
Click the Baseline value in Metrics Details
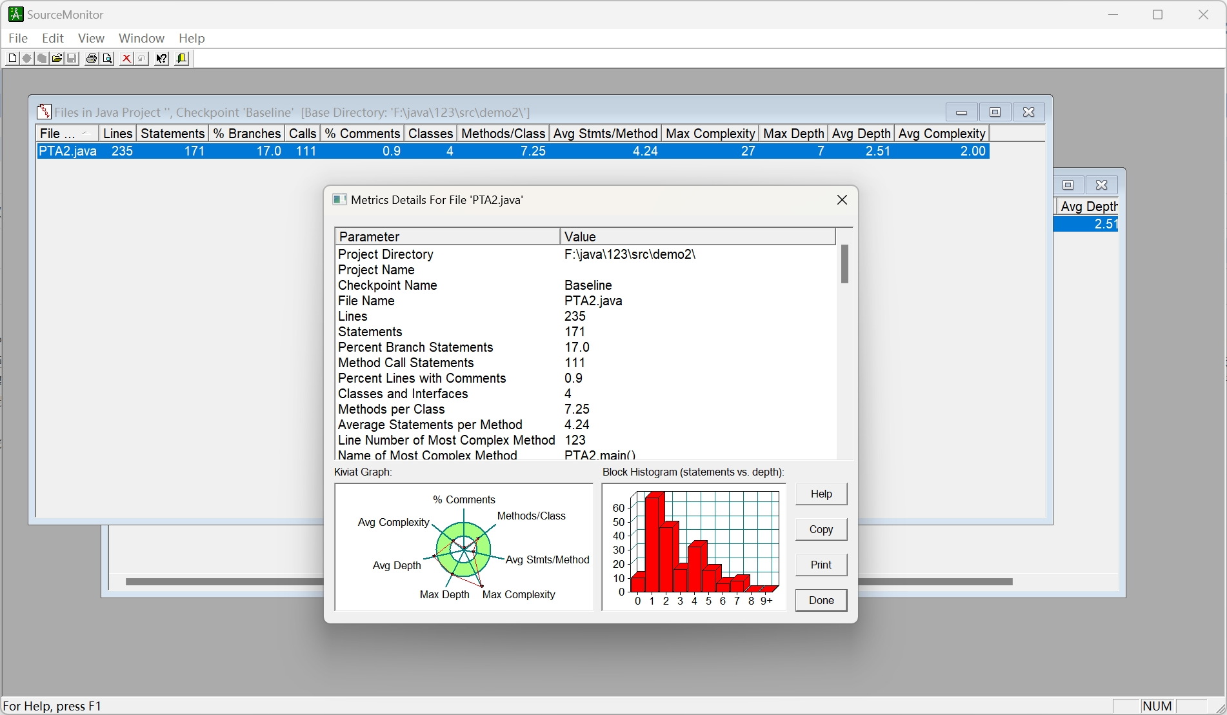588,285
